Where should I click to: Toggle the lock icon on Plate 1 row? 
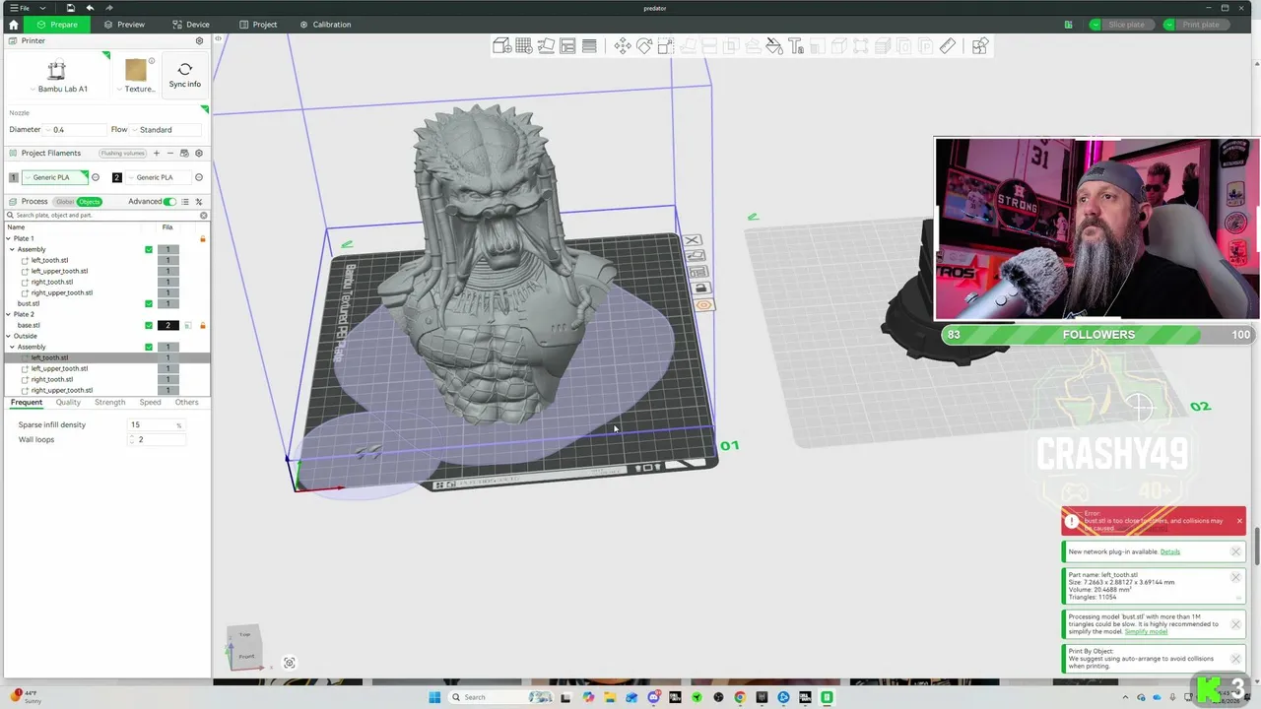pyautogui.click(x=203, y=238)
